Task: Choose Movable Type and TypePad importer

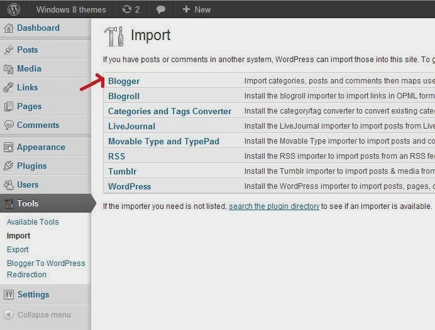Action: (163, 141)
